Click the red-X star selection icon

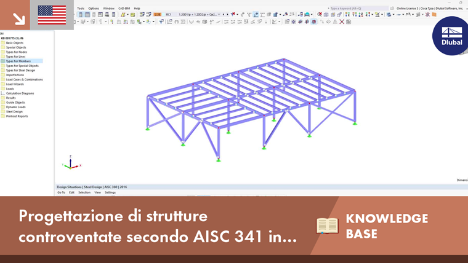233,14
